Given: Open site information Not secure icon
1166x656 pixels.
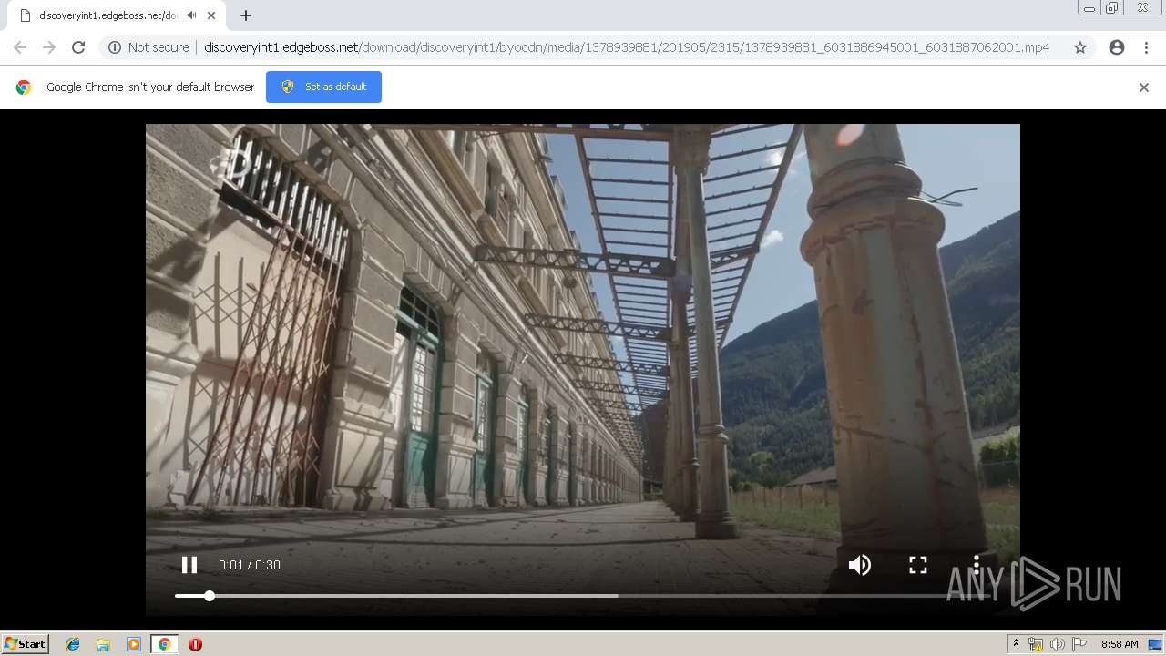Looking at the screenshot, I should click(115, 47).
